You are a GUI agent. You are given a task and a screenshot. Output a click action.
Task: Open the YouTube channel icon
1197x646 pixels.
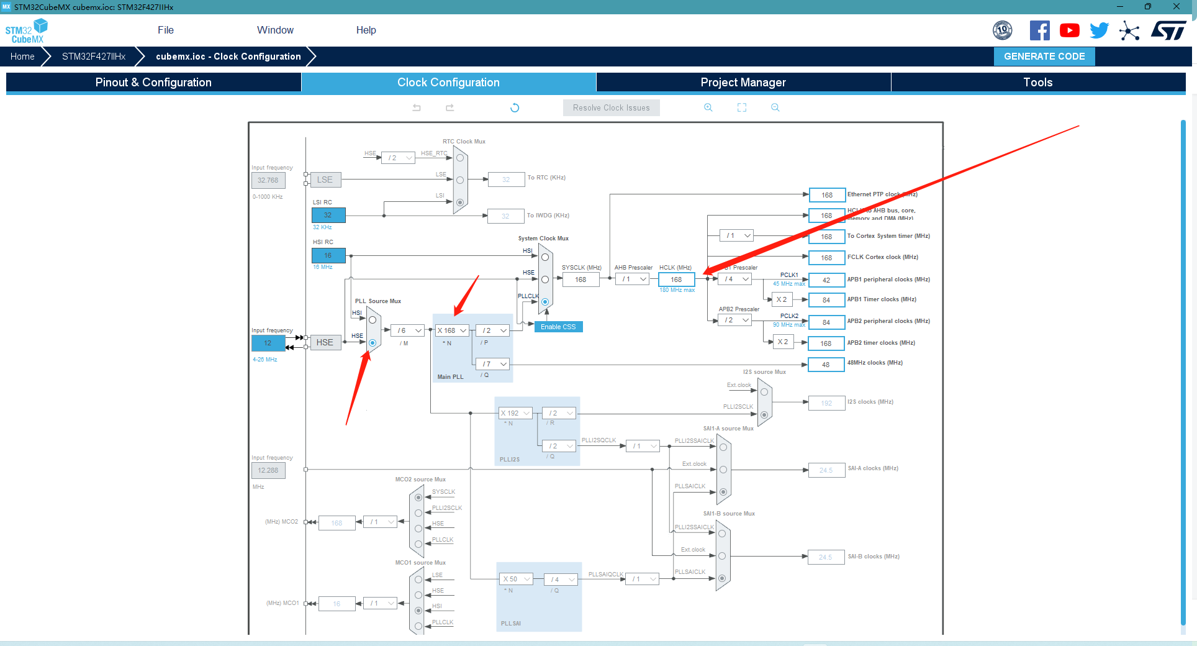1070,30
